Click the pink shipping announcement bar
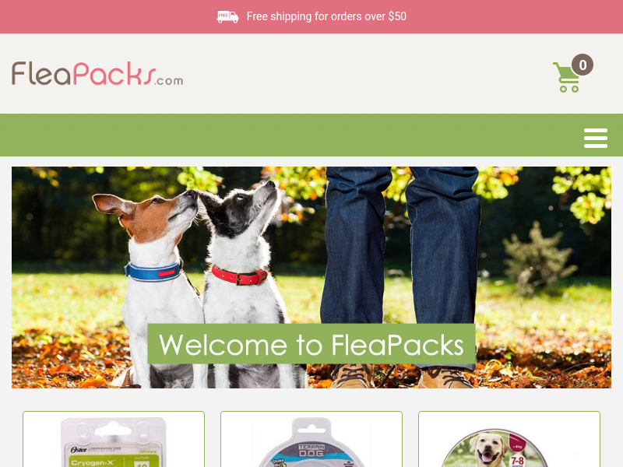 click(x=311, y=16)
